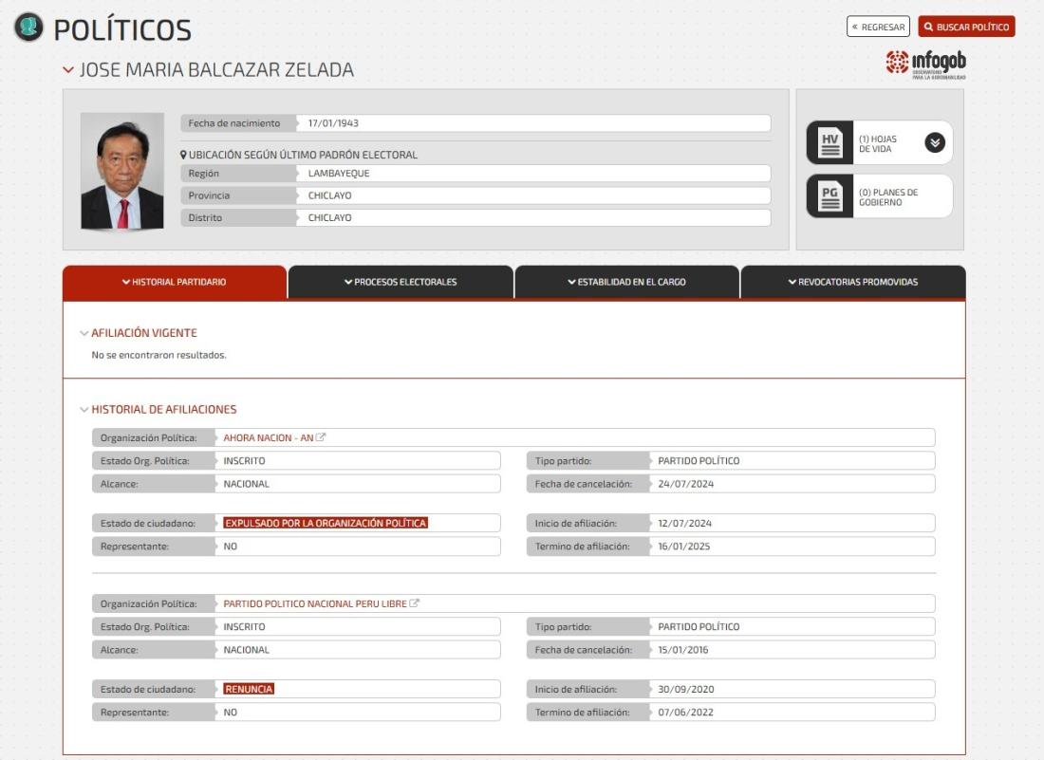Open external link icon beside Ahora Nacion

coord(321,437)
